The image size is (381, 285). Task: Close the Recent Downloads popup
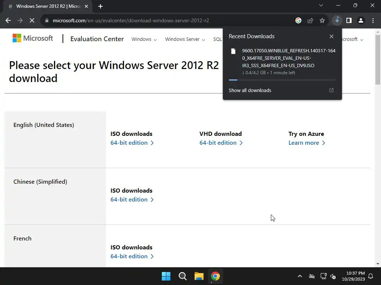click(x=332, y=36)
